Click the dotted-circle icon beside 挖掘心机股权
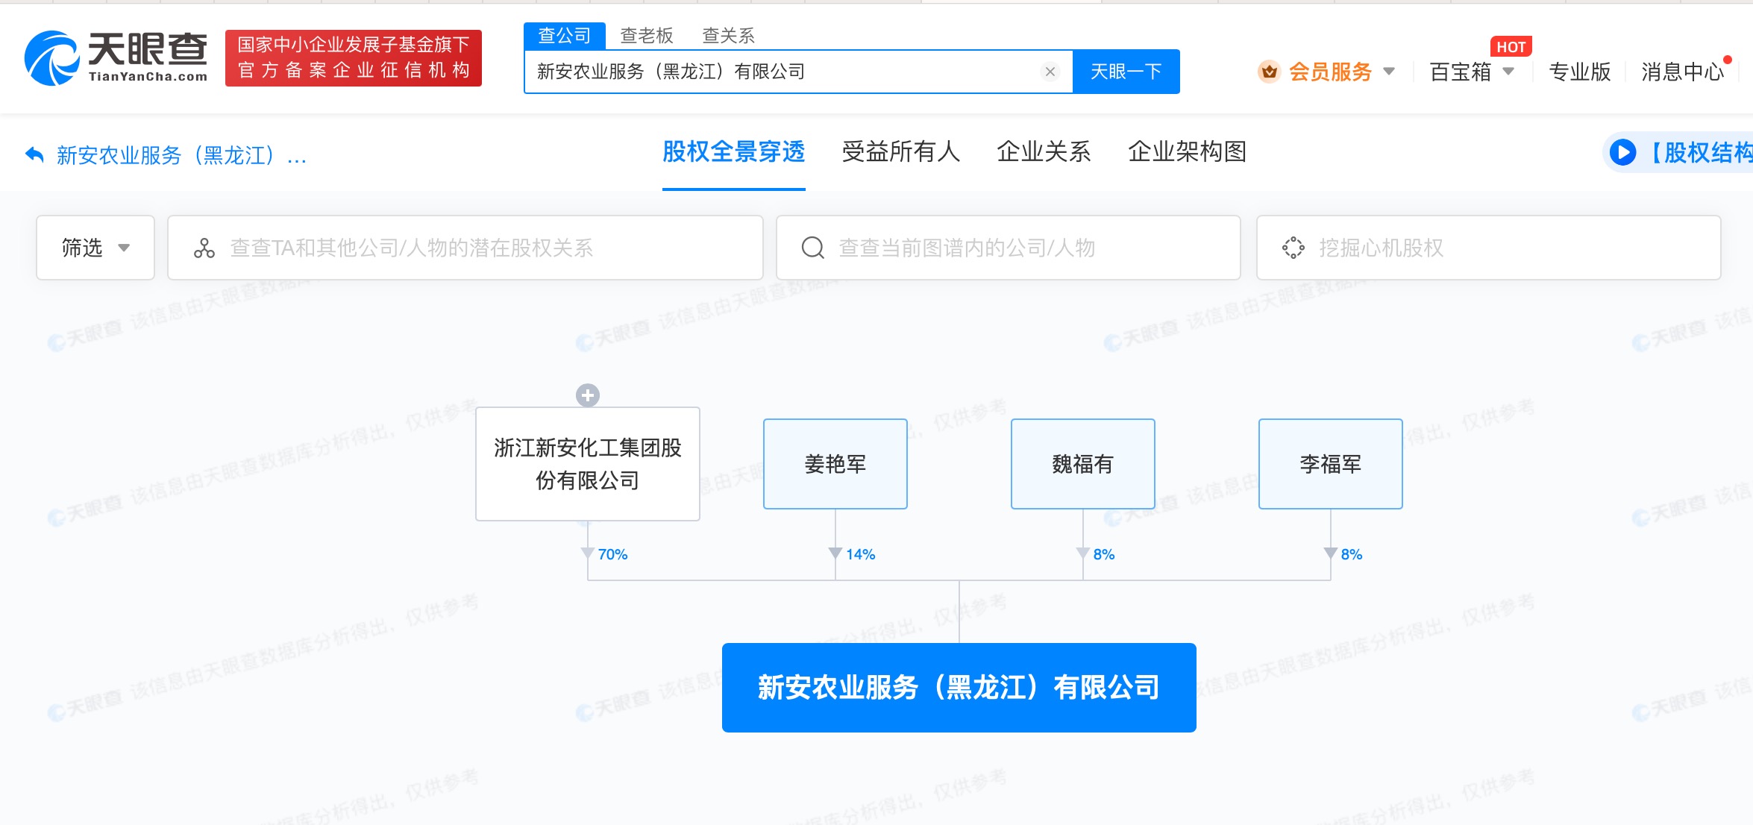This screenshot has width=1753, height=825. tap(1293, 248)
